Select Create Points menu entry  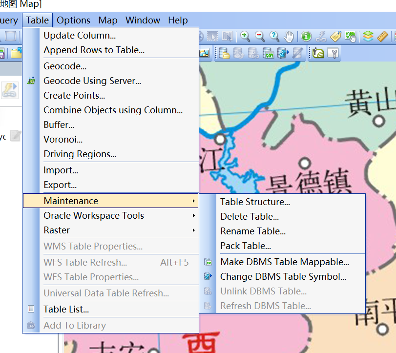[111, 95]
